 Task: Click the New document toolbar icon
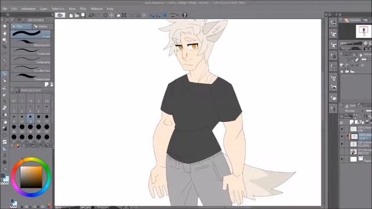[x=71, y=15]
